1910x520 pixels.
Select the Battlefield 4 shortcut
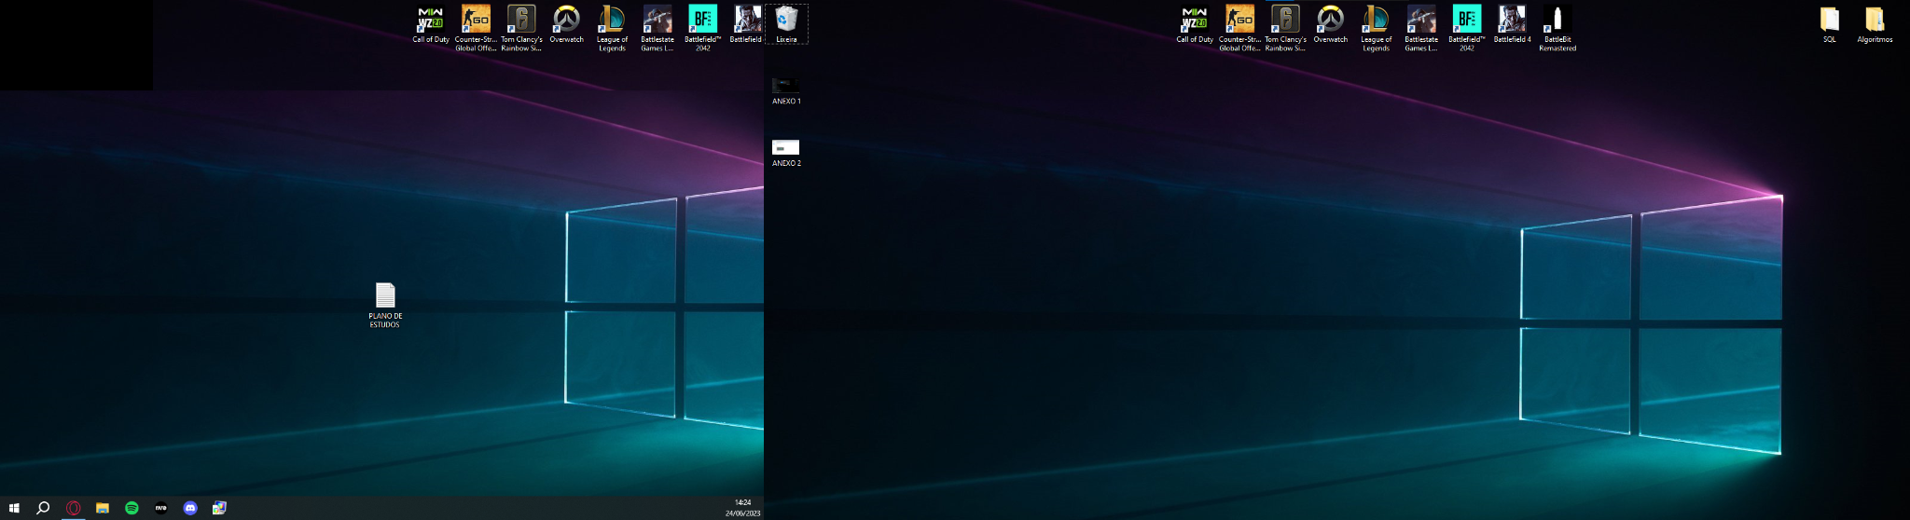pos(1512,24)
